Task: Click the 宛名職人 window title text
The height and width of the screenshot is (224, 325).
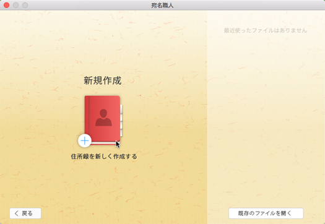Action: click(162, 5)
